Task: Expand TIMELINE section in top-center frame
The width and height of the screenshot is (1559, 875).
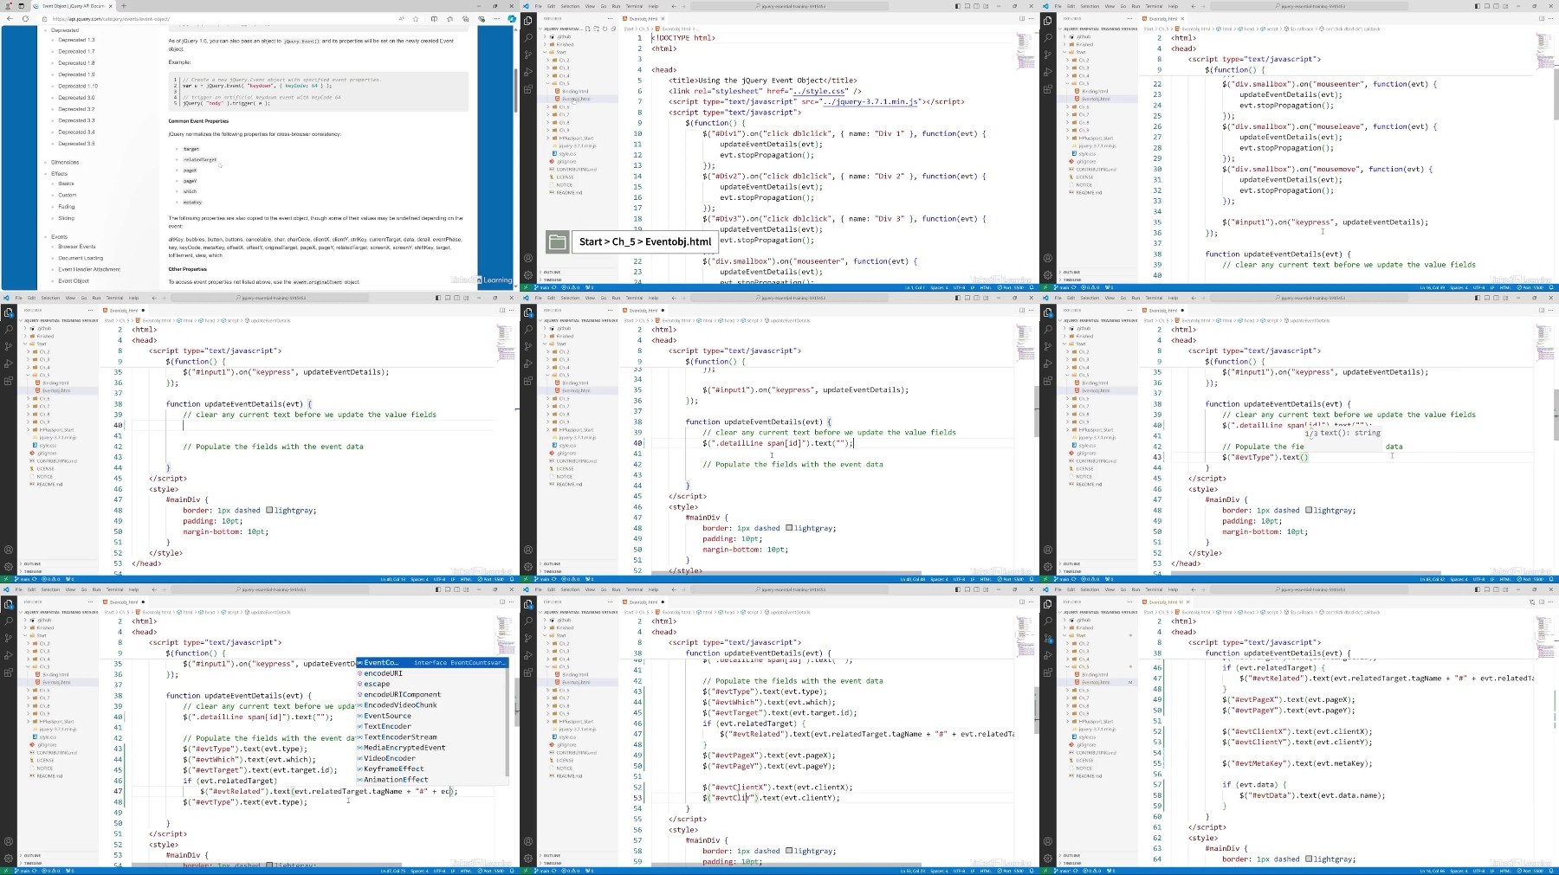Action: click(553, 280)
